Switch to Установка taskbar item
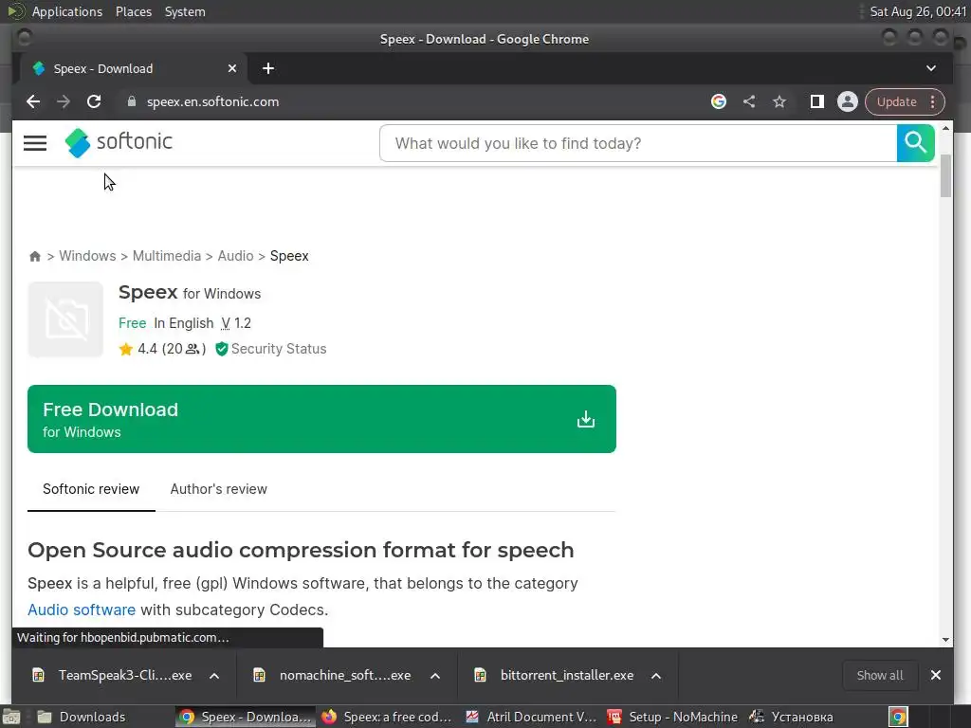The image size is (971, 728). tap(792, 717)
